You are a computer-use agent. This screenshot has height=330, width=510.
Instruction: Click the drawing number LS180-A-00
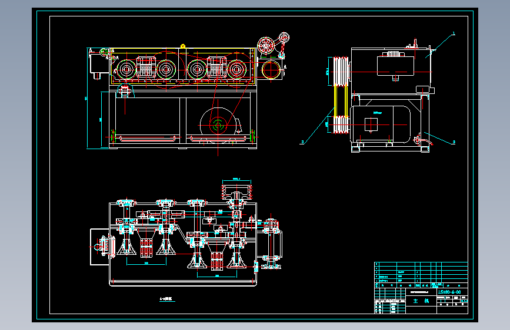pyautogui.click(x=449, y=292)
